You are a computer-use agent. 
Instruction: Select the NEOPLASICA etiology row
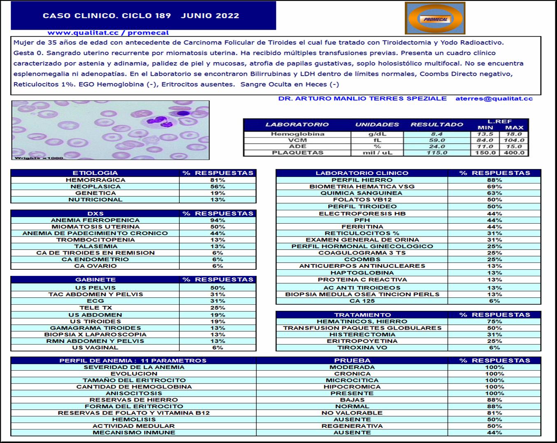[x=133, y=186]
